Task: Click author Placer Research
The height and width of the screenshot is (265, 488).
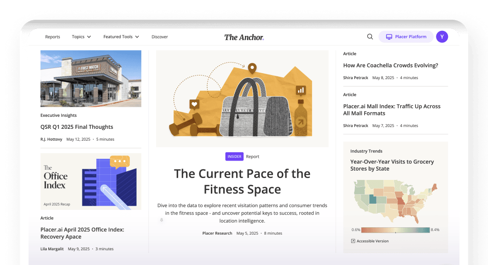Action: click(x=217, y=233)
